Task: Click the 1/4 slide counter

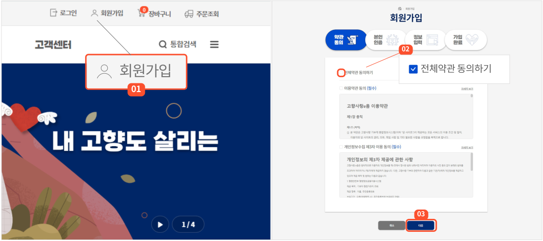Action: (188, 225)
